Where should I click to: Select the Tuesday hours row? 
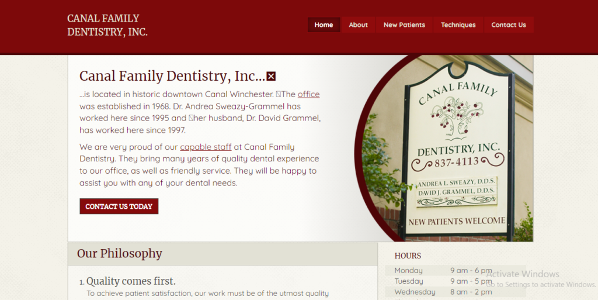[x=456, y=281]
